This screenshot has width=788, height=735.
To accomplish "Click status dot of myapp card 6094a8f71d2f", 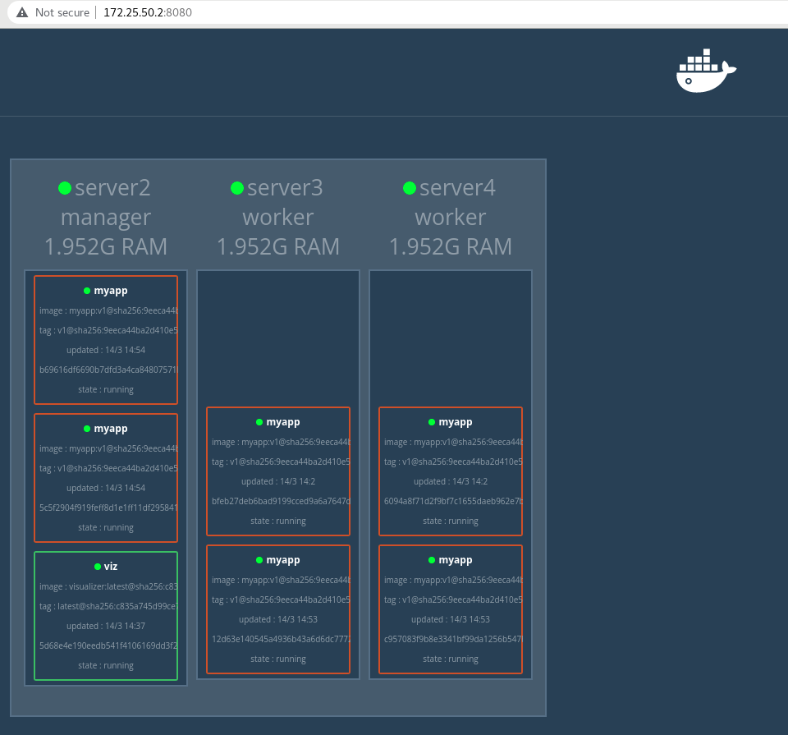I will (432, 422).
